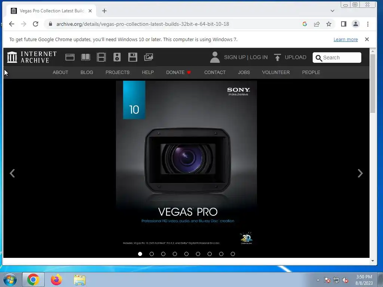
Task: Open the DONATE menu item
Action: tap(178, 72)
